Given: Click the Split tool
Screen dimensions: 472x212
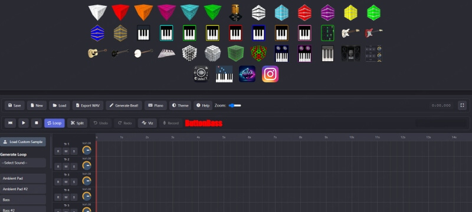Looking at the screenshot, I should pos(77,123).
